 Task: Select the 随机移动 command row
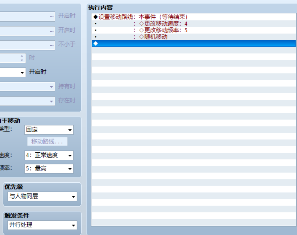[194, 37]
